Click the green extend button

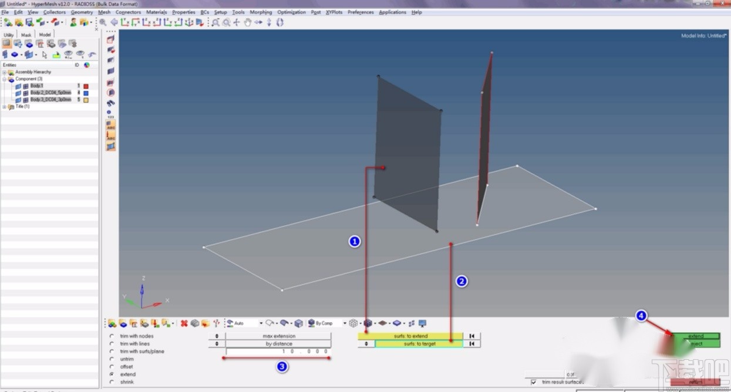point(696,336)
